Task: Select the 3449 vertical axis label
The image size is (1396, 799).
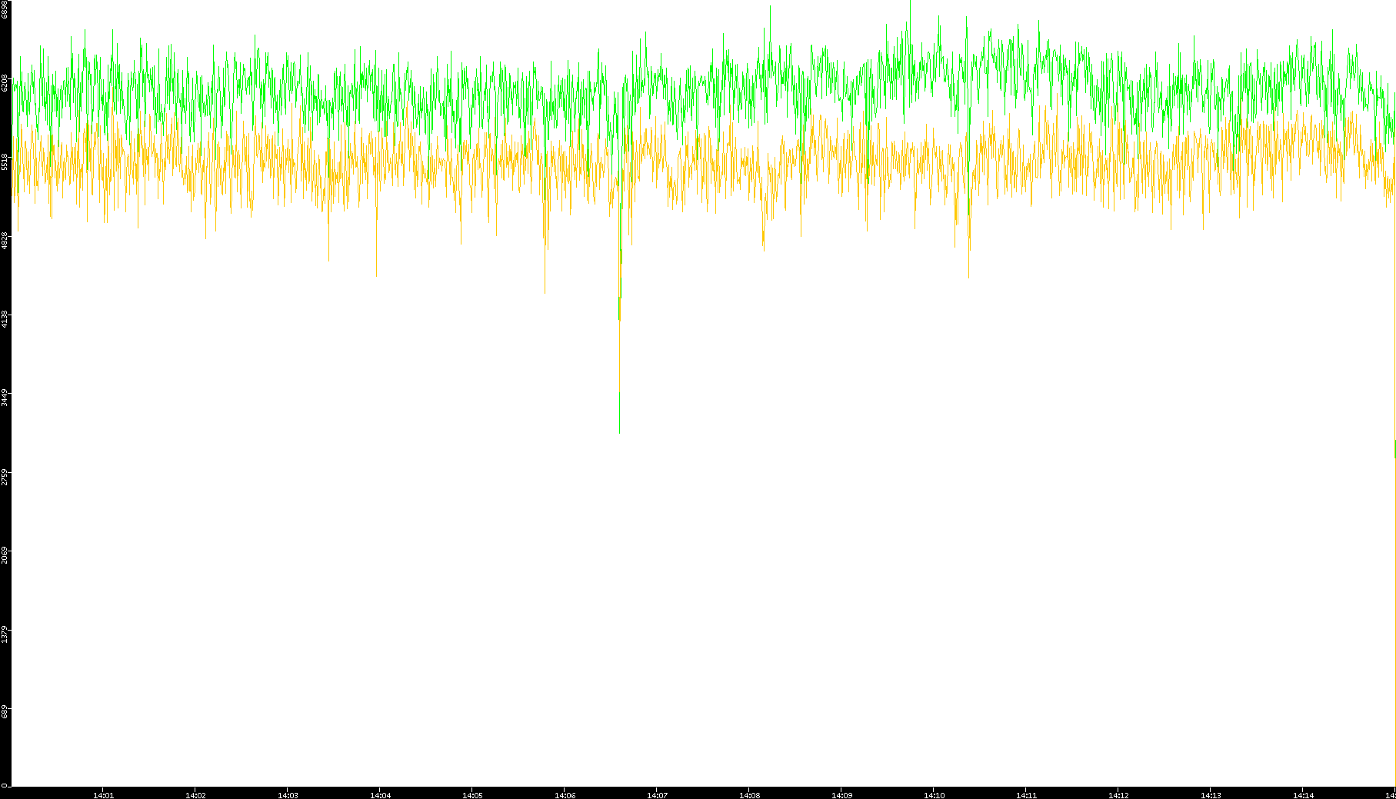Action: coord(5,398)
